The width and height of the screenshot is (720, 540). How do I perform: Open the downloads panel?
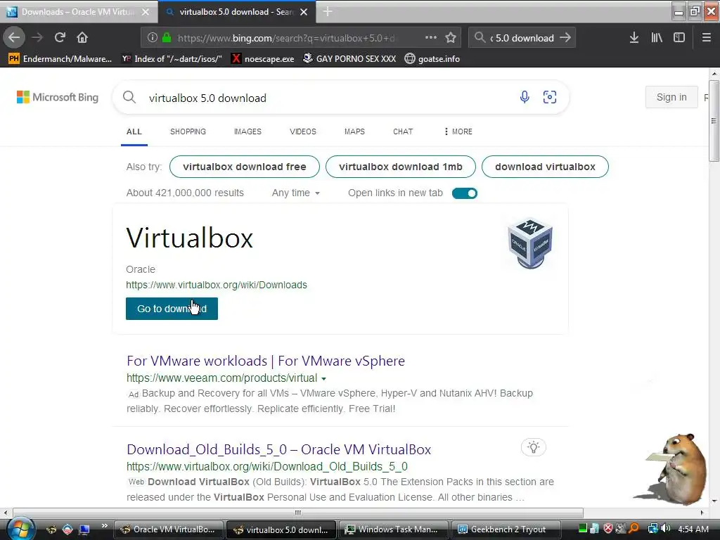[634, 38]
